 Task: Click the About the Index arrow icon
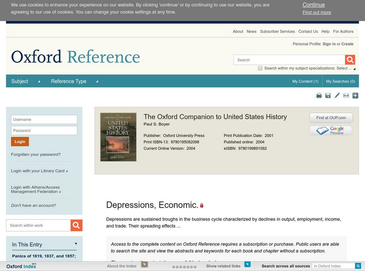click(144, 265)
